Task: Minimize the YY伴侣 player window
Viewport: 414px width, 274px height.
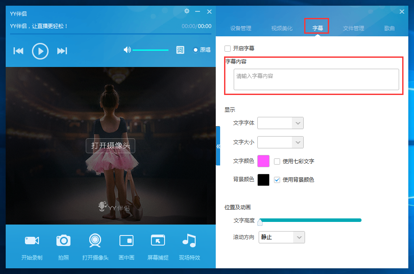Action: pyautogui.click(x=197, y=11)
